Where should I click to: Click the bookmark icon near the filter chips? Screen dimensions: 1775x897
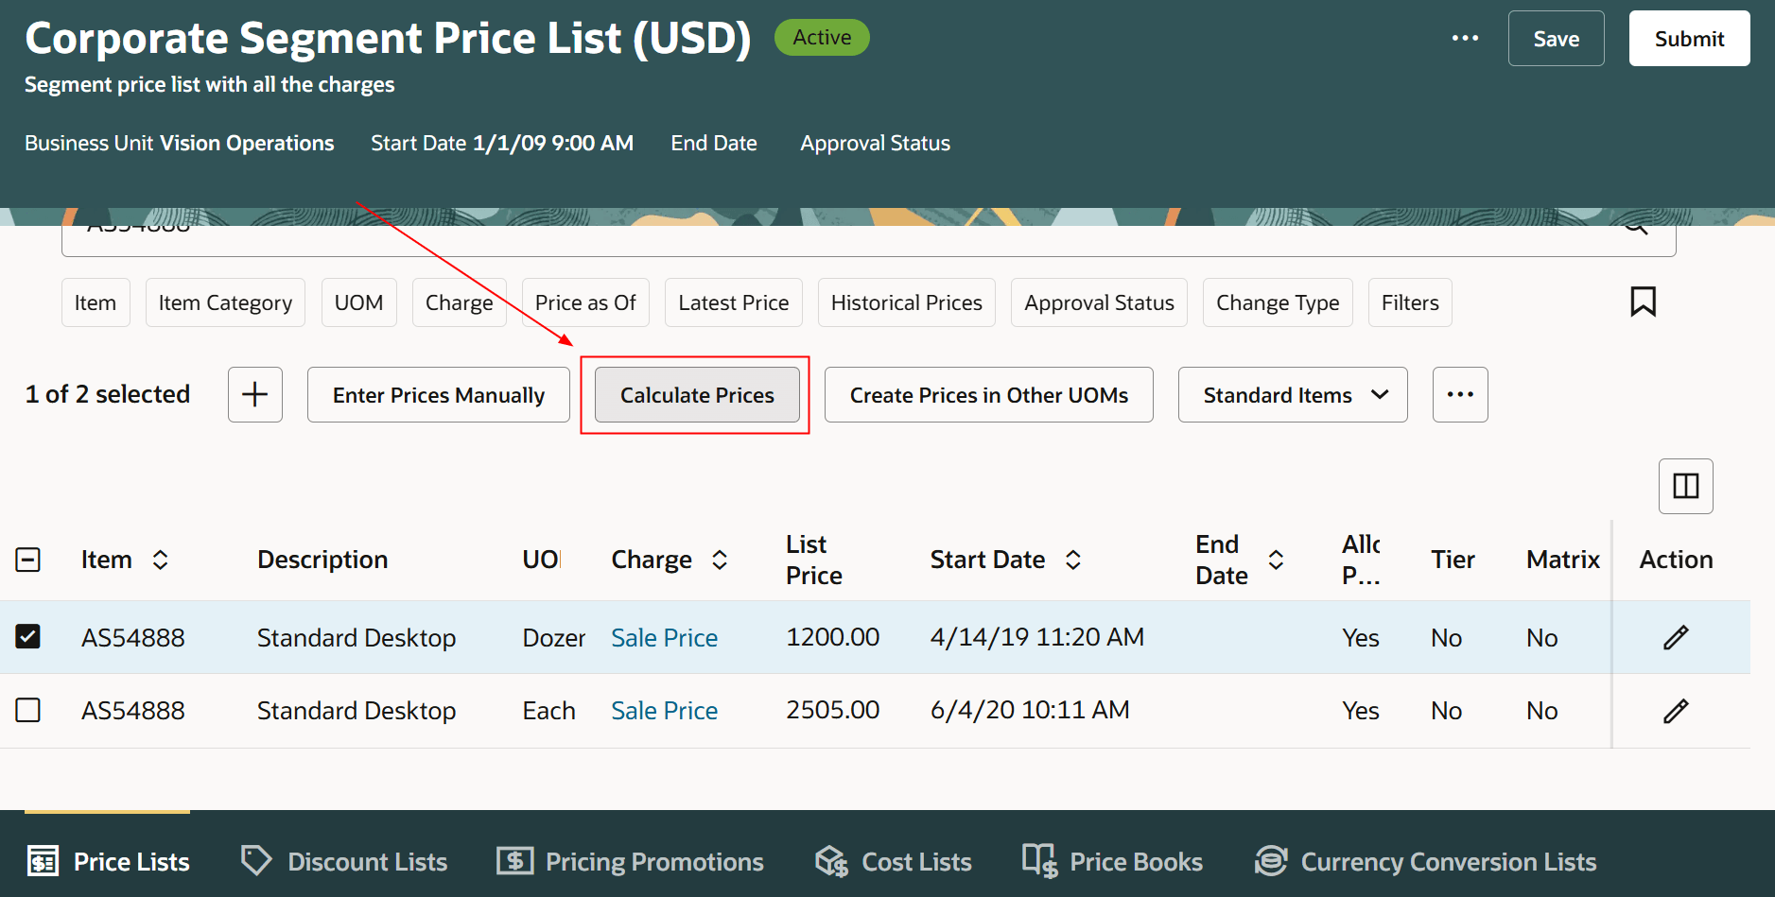coord(1643,302)
